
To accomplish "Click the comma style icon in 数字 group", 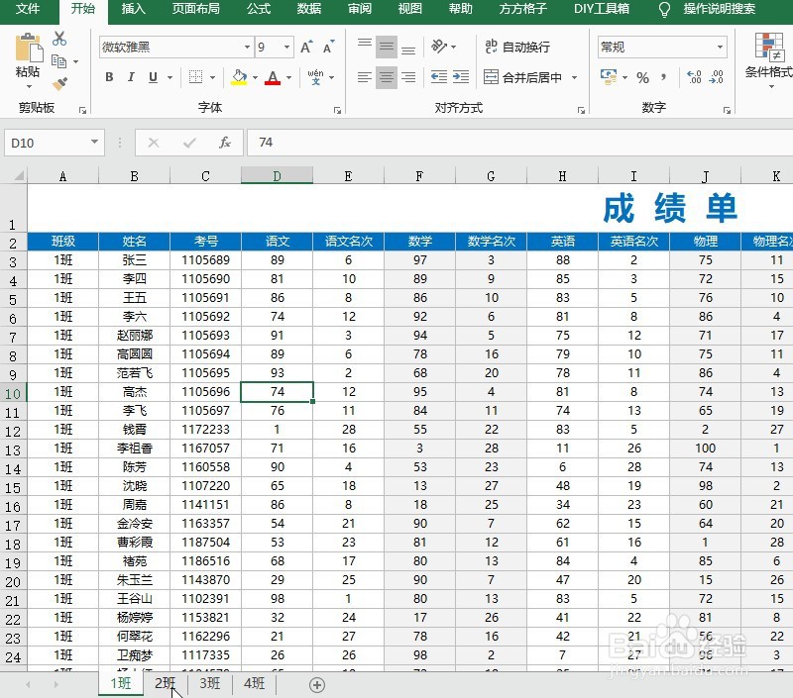I will click(662, 76).
